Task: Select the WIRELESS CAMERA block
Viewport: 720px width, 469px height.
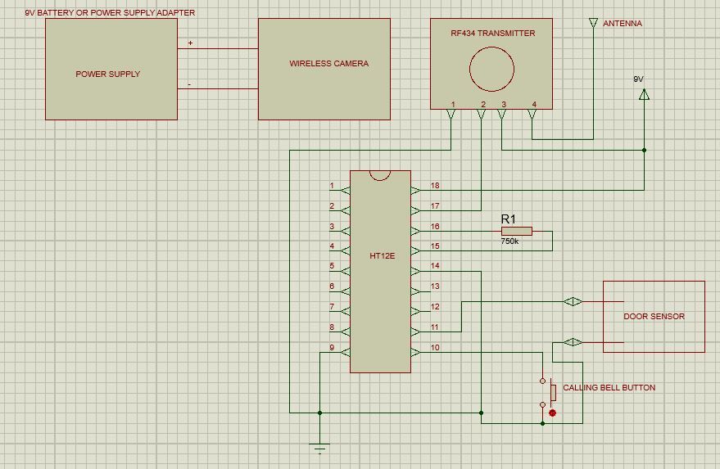Action: (324, 70)
